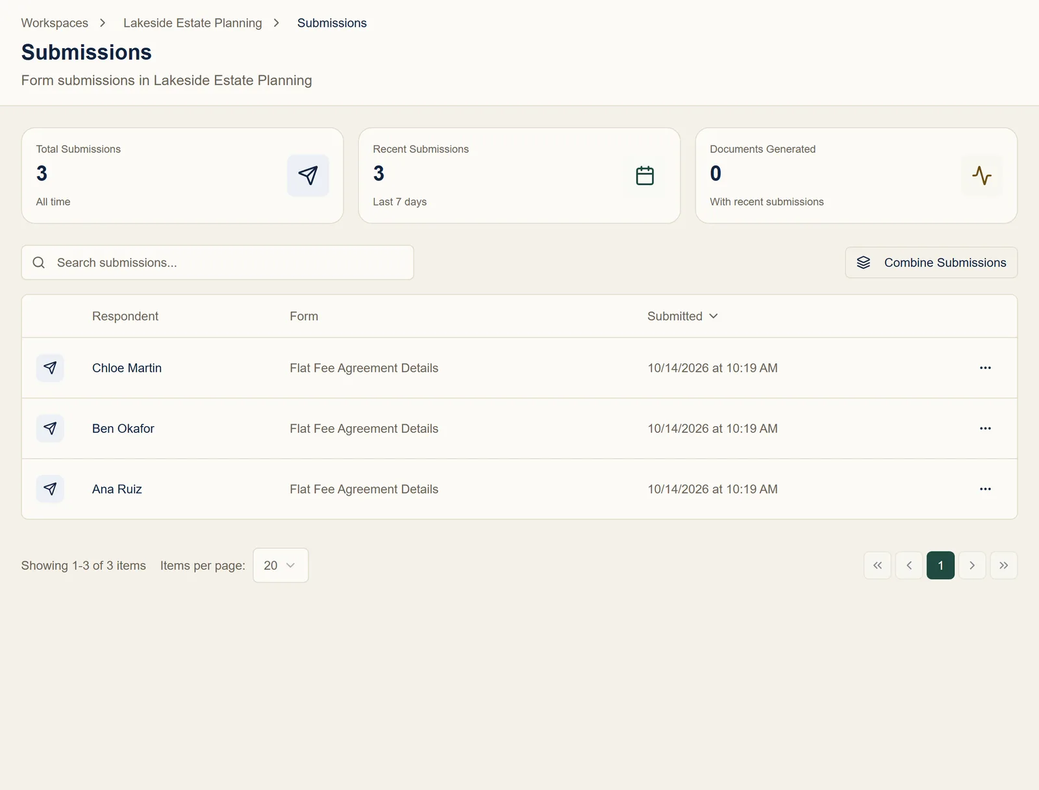The image size is (1039, 790).
Task: Open Ana Ruiz's submission
Action: pyautogui.click(x=117, y=489)
